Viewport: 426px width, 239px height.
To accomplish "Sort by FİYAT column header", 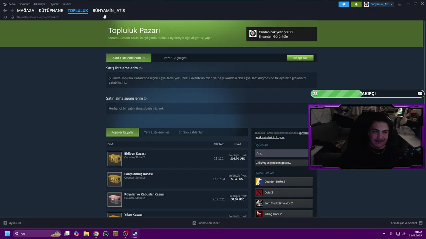I will pyautogui.click(x=238, y=144).
